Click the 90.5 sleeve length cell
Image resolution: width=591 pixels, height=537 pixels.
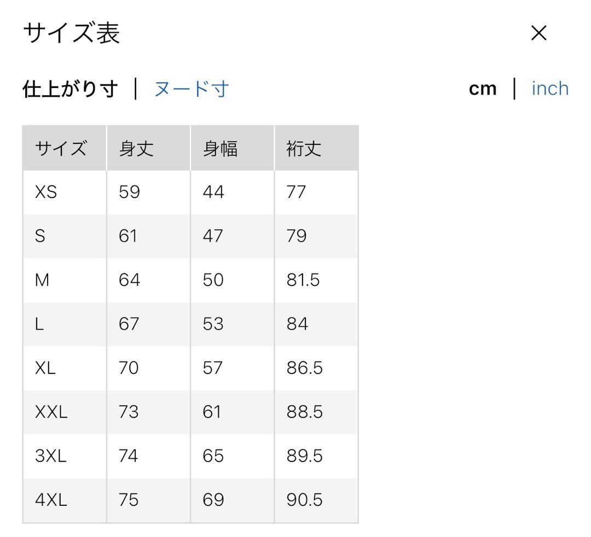304,500
